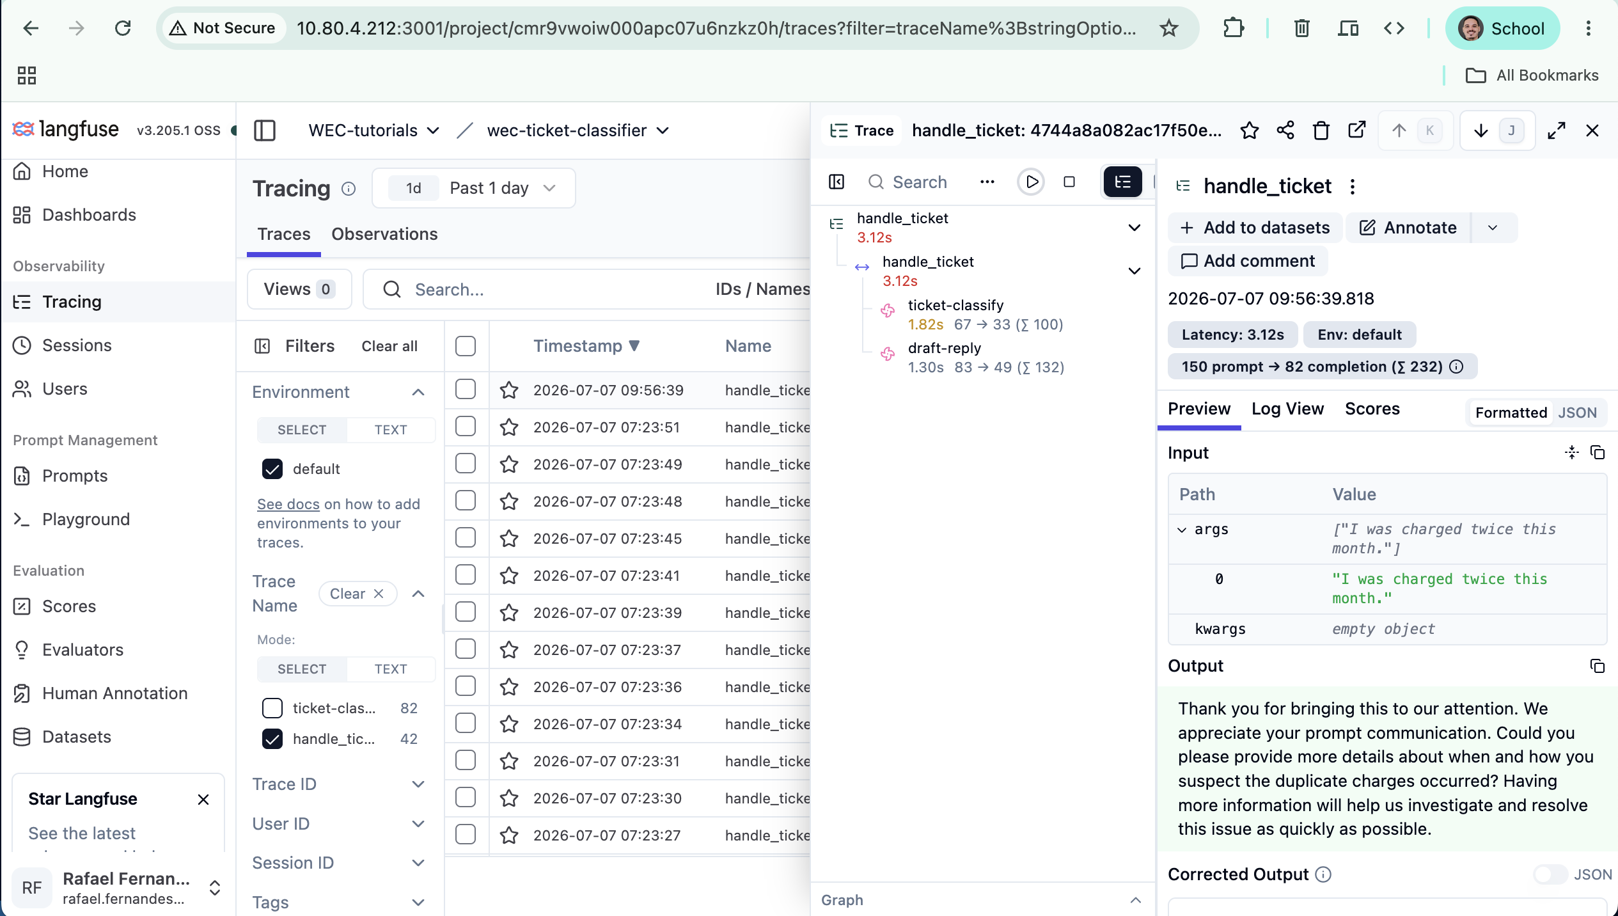Viewport: 1618px width, 916px height.
Task: Switch Environment filter to TEXT mode
Action: (391, 430)
